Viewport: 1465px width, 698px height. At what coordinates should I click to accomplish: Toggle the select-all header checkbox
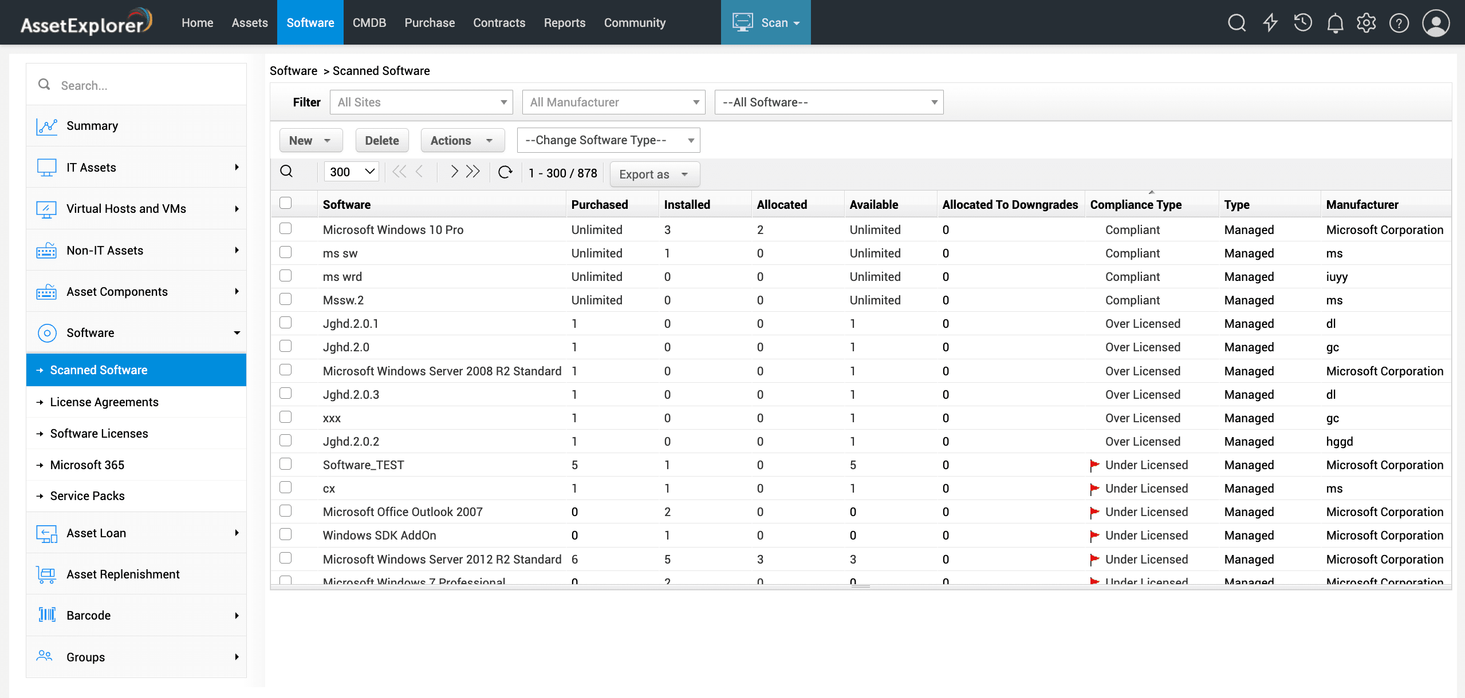click(285, 203)
